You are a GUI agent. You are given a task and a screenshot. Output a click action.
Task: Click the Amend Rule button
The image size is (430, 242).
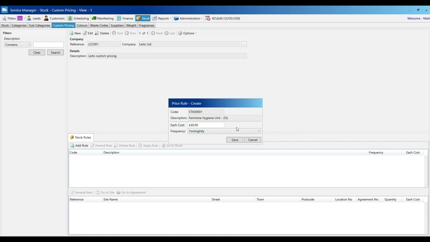101,146
